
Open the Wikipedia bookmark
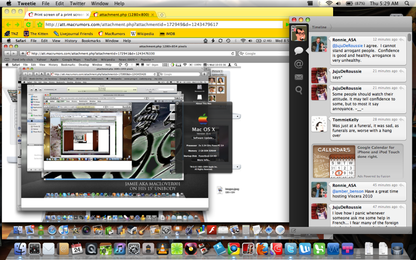142,34
